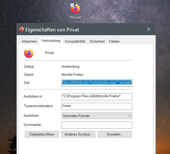
Task: Open the Ausführen window mode dropdown
Action: point(97,116)
